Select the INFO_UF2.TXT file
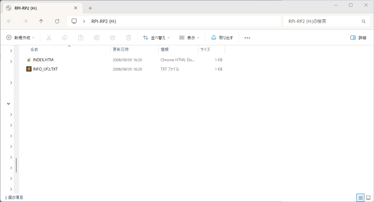The image size is (374, 202). click(45, 69)
